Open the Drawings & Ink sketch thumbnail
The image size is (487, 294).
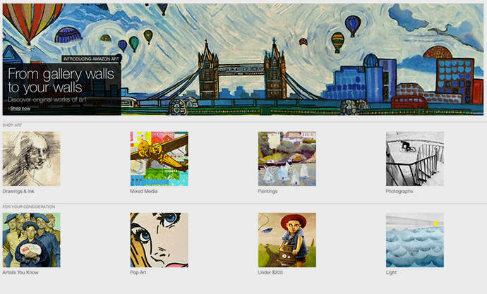pyautogui.click(x=31, y=159)
